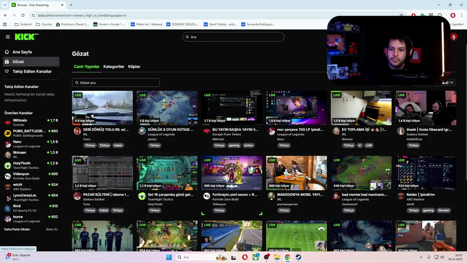Click the wtcN avatar in the sidebar
Image resolution: width=467 pixels, height=263 pixels.
(x=8, y=187)
